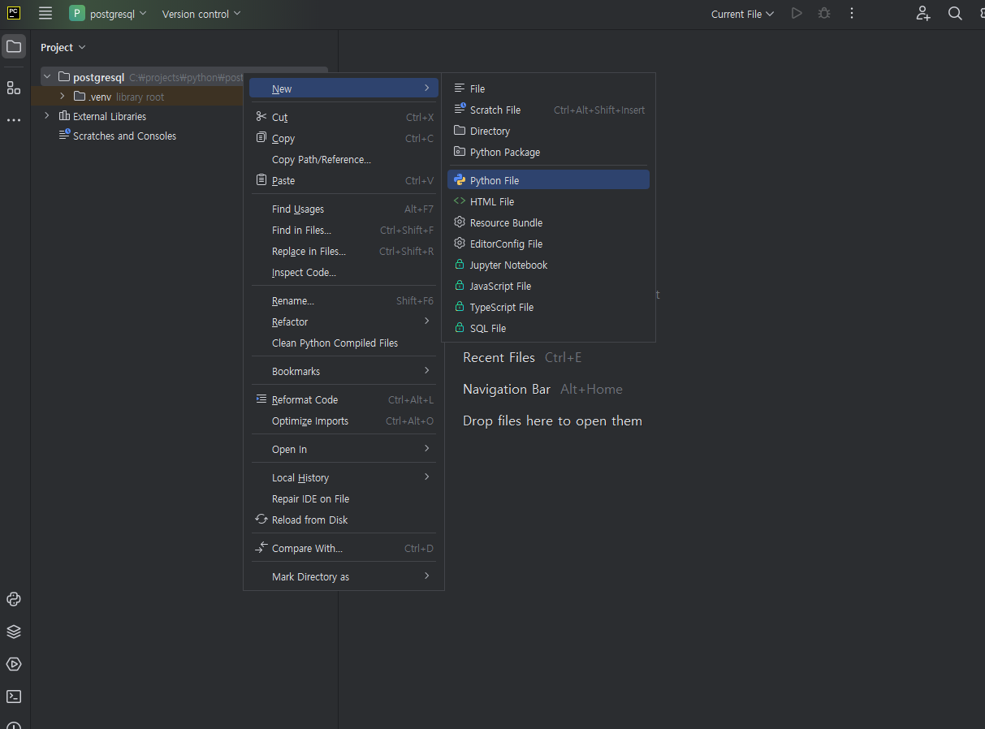Open the Python Packages tool window
Screen dimensions: 985x729
[14, 632]
